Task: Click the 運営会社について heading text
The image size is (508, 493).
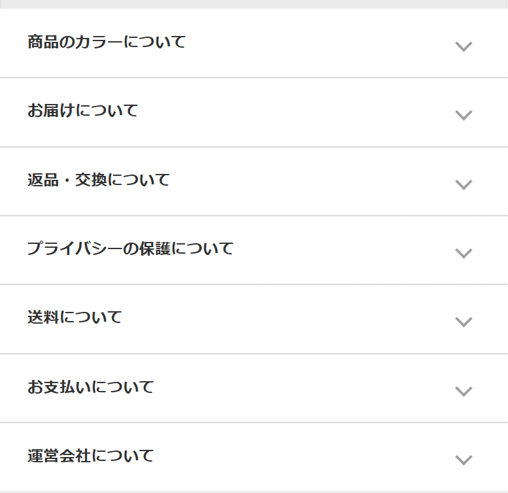Action: pos(90,456)
